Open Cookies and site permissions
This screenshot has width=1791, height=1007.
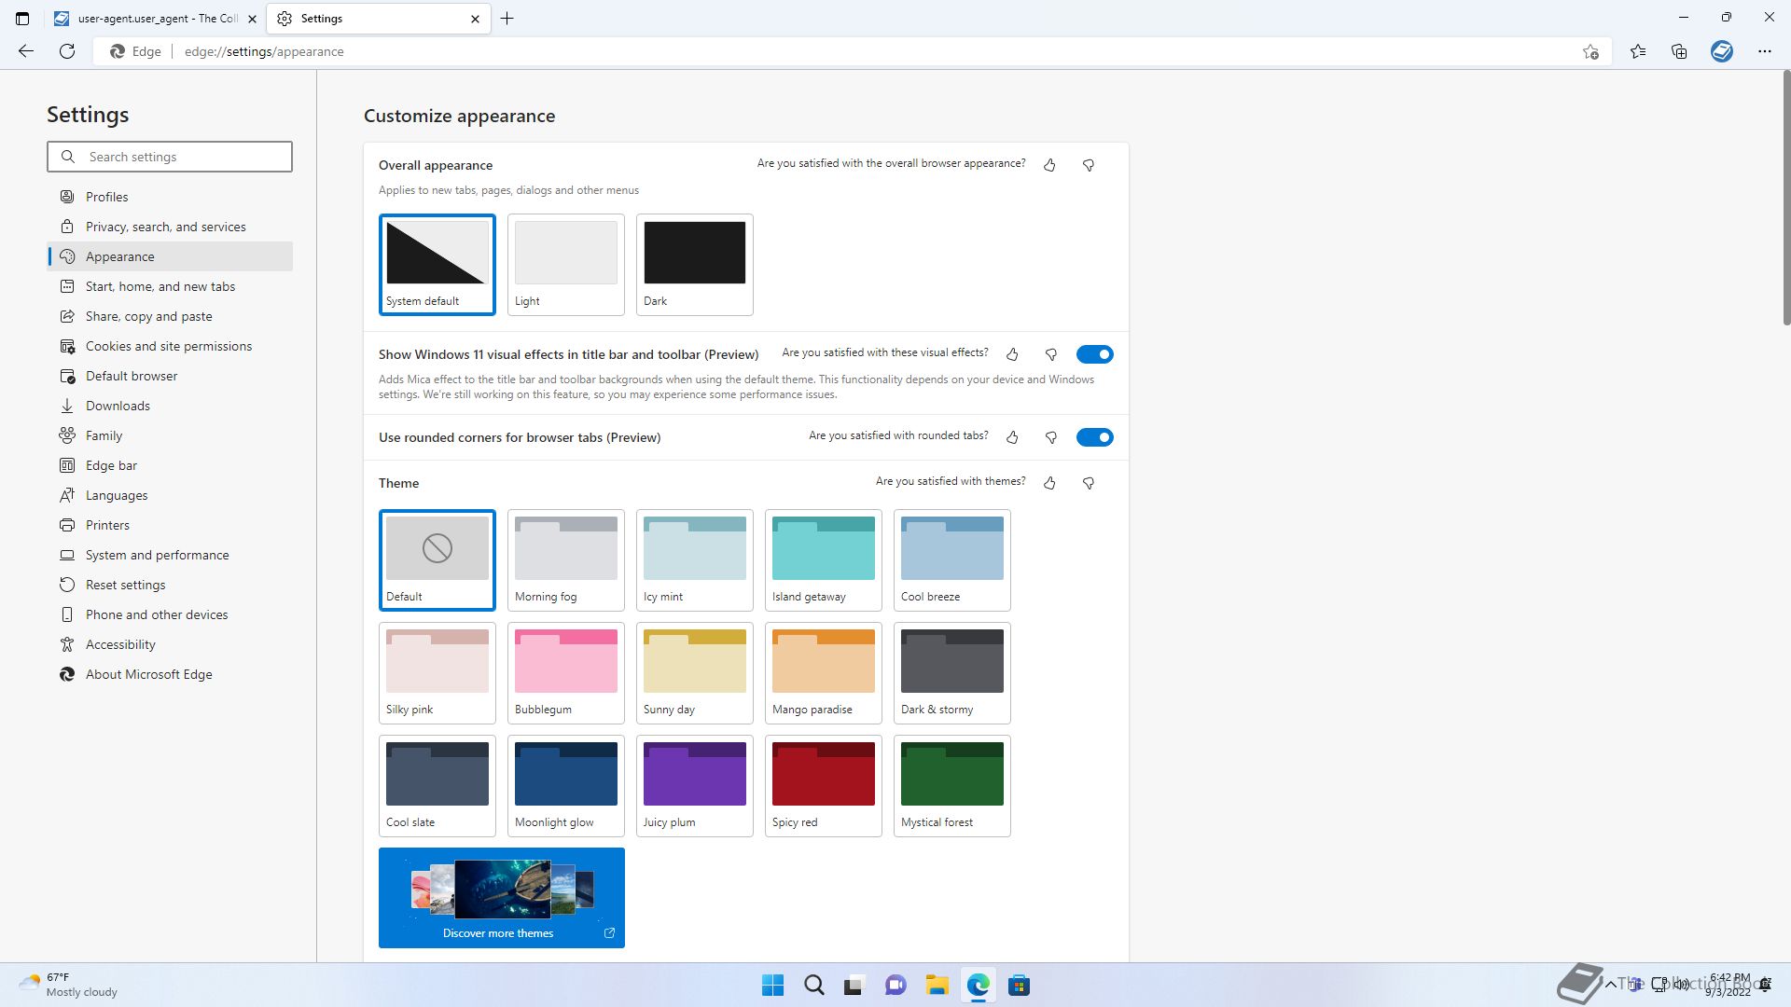(x=170, y=346)
